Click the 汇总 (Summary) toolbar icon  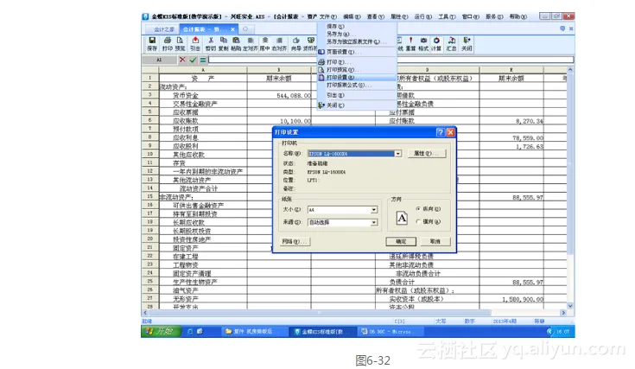(451, 44)
